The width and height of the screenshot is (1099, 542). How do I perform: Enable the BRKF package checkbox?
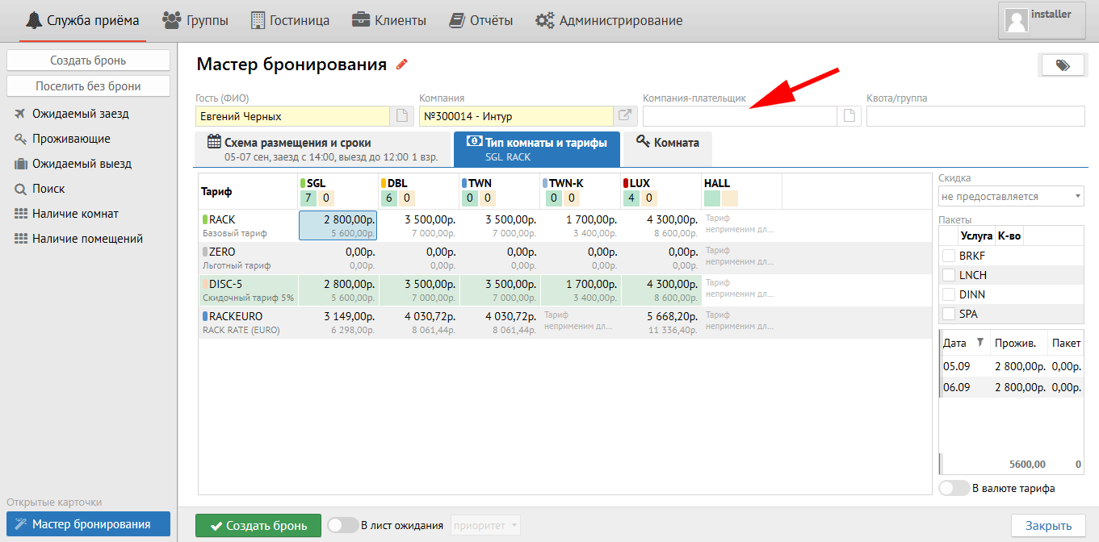pos(949,256)
